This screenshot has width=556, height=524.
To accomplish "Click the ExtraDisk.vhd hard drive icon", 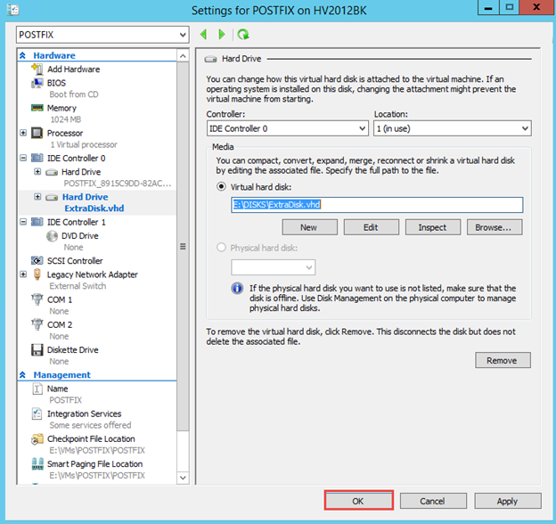I will [52, 197].
